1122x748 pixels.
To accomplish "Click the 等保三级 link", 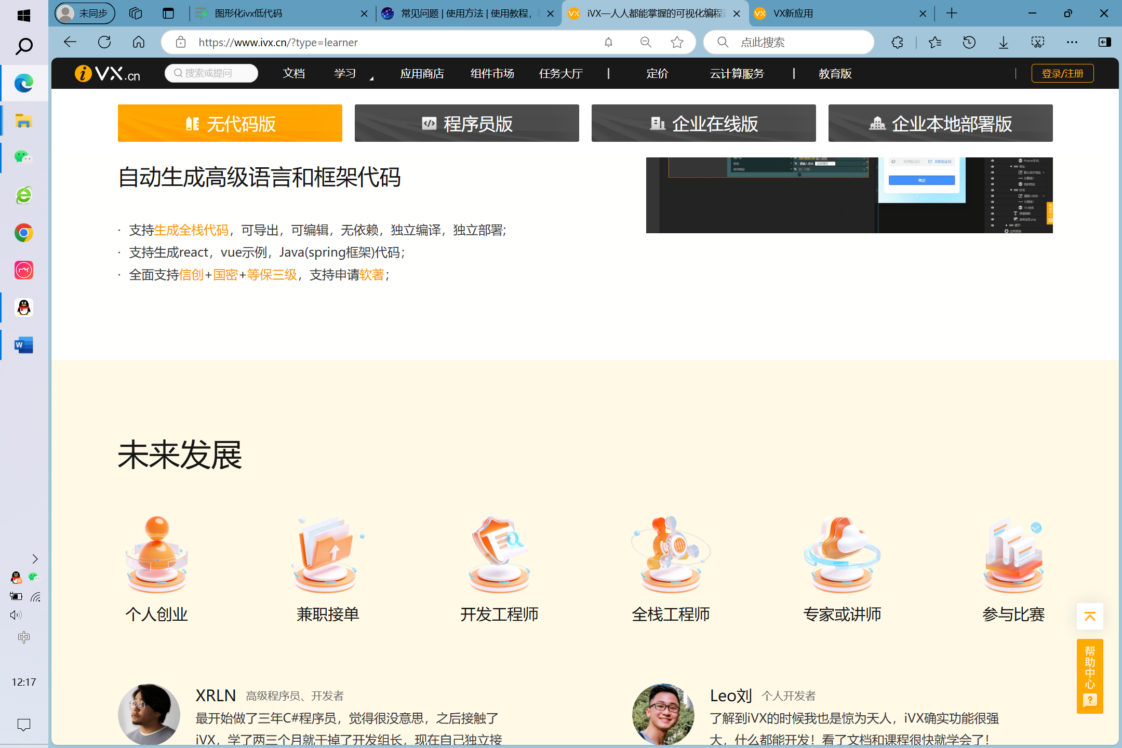I will pos(272,275).
